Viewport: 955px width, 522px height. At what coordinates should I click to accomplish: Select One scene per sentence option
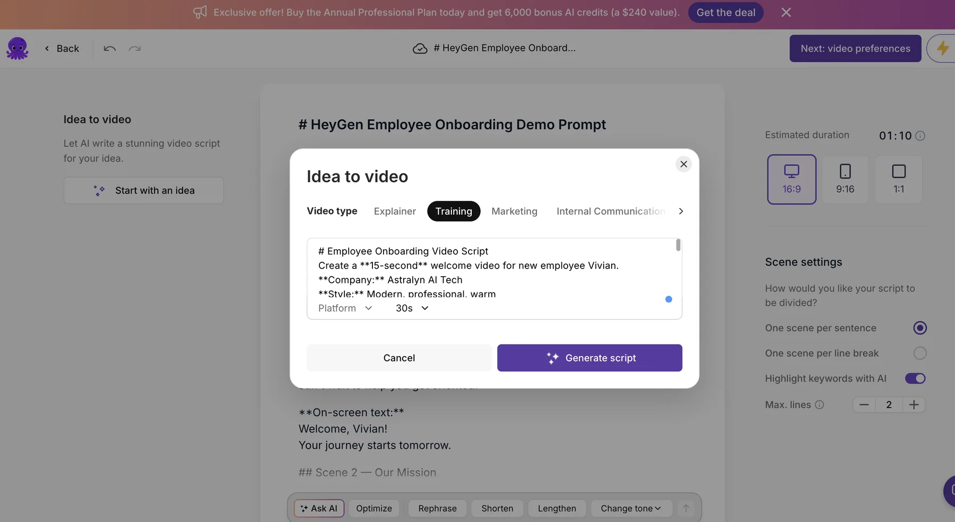point(920,328)
